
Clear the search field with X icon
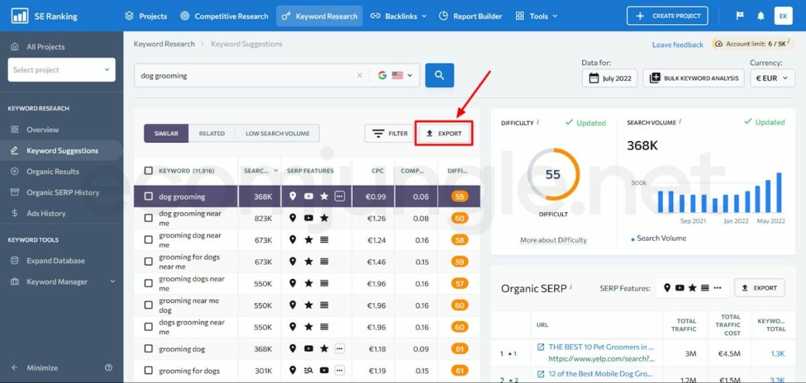pos(359,76)
